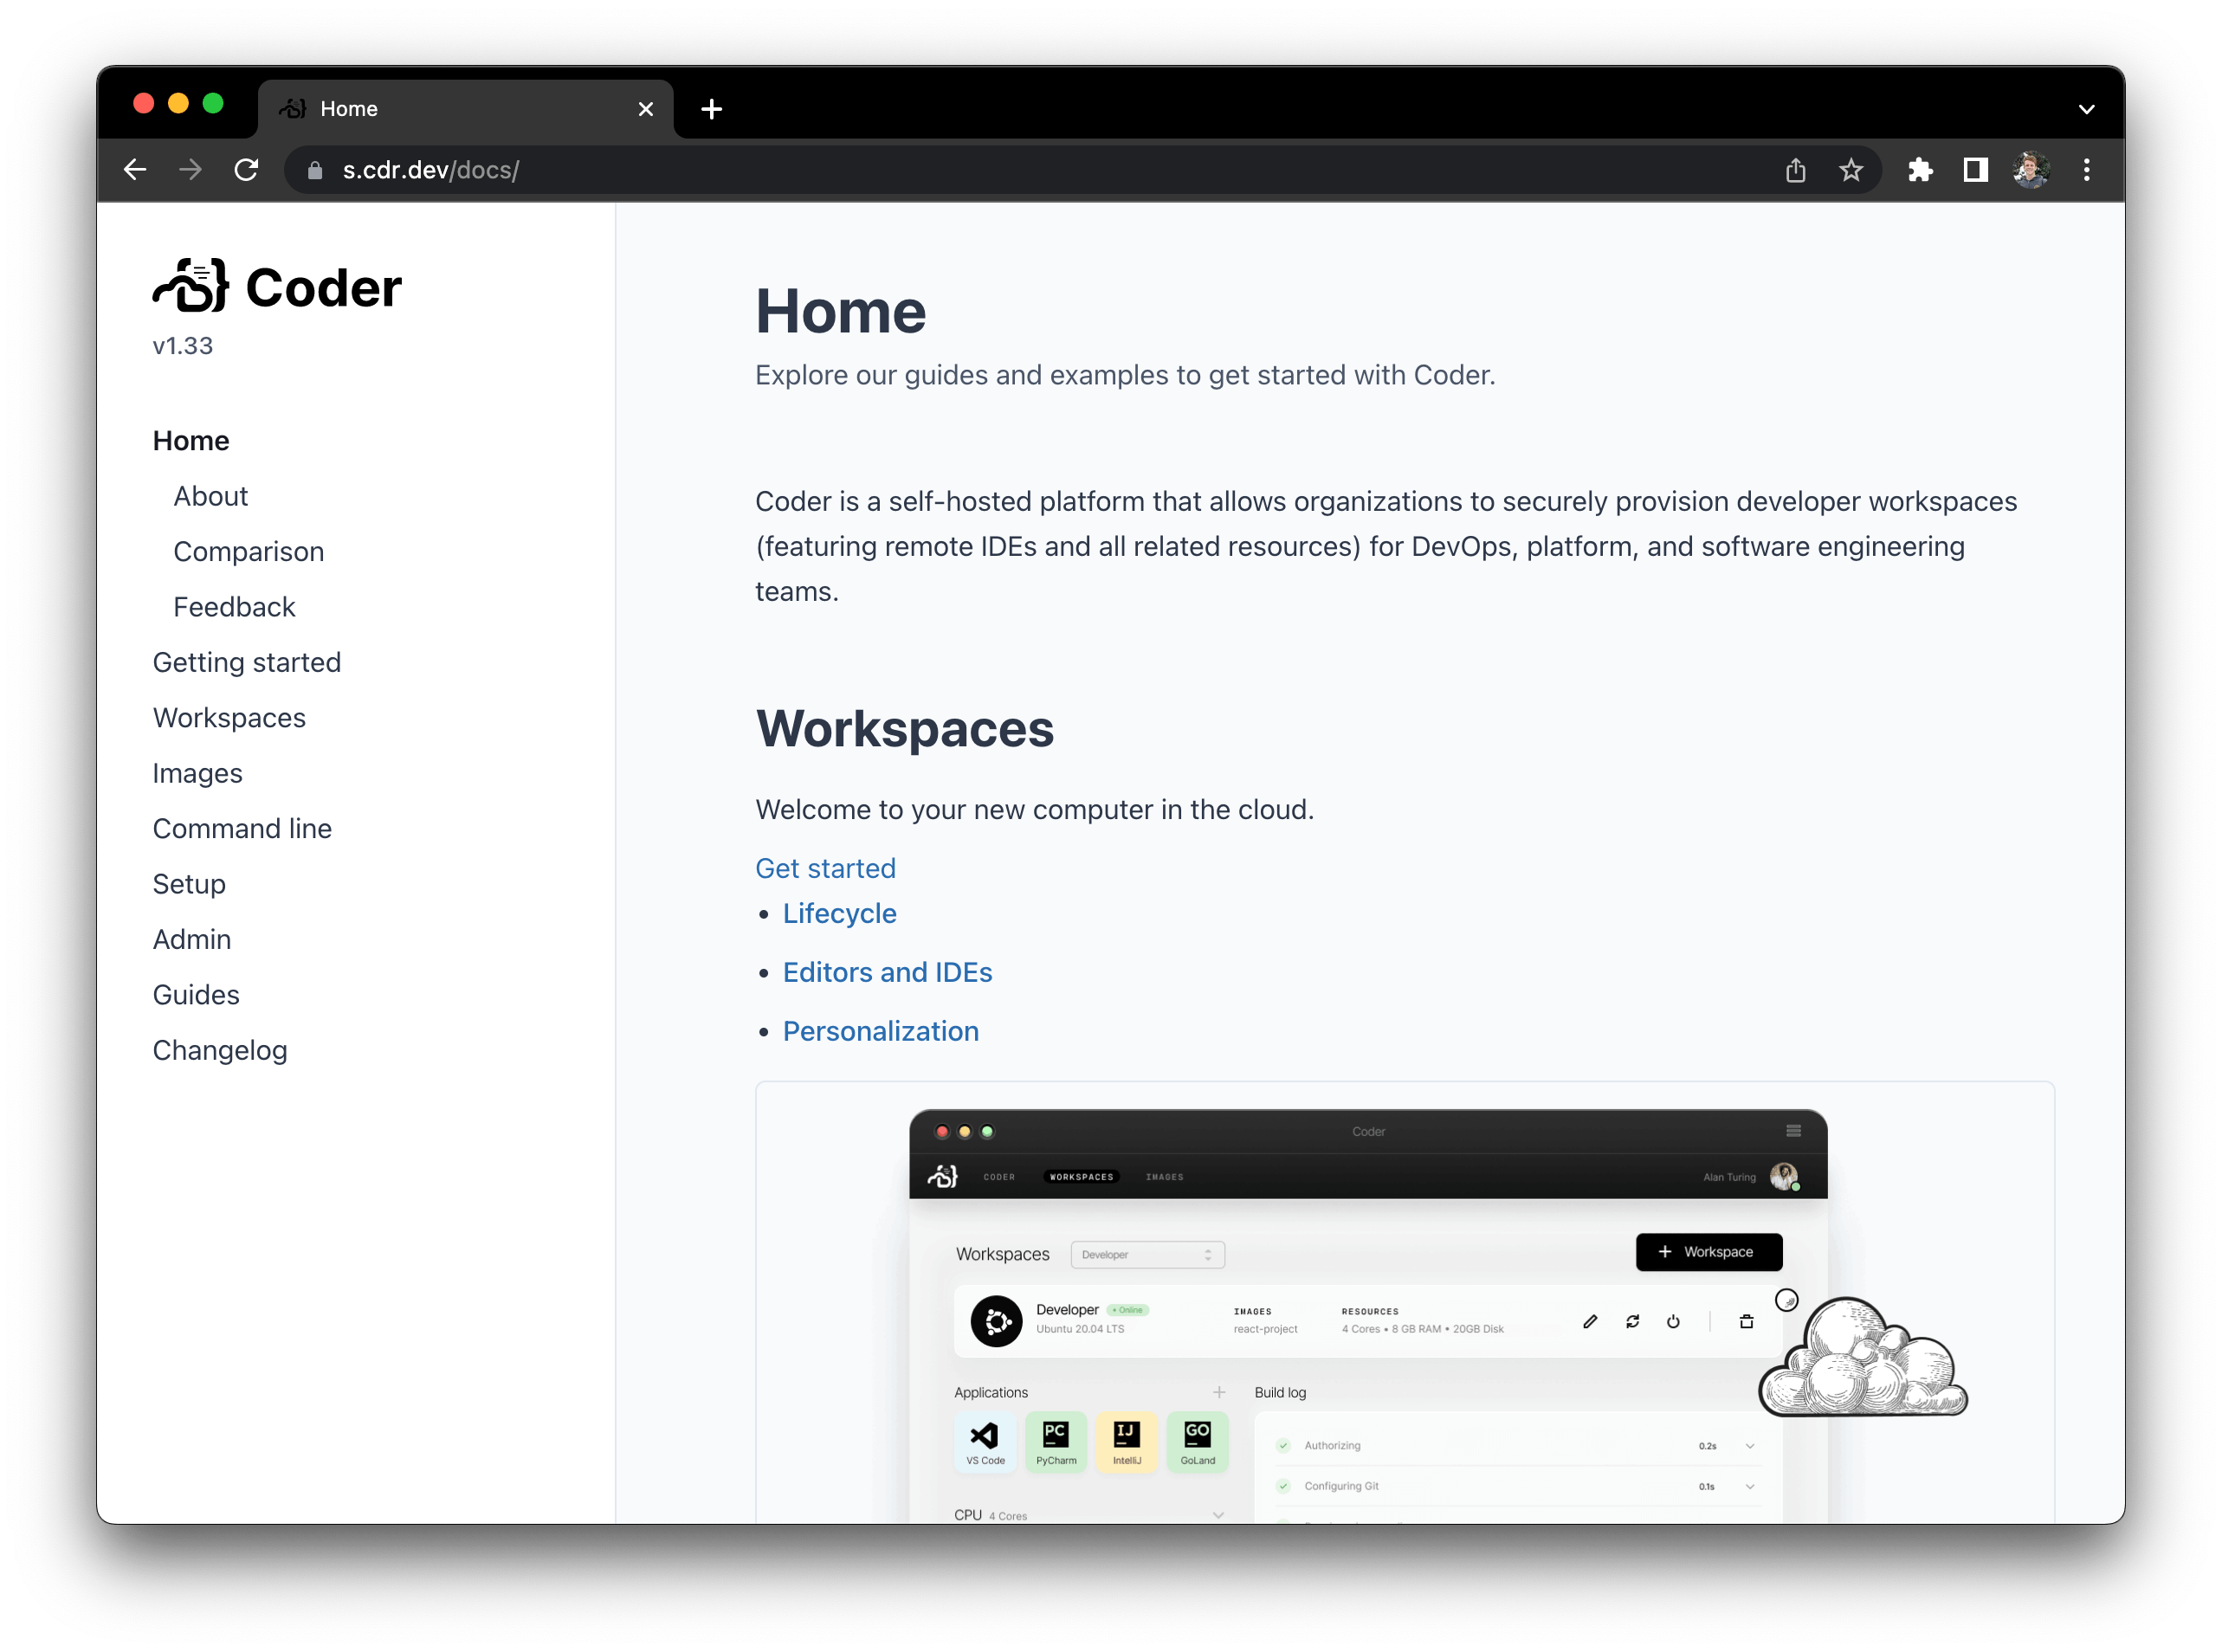Screen dimensions: 2222x1652
Task: Click the refresh/reload button in browser
Action: click(x=245, y=170)
